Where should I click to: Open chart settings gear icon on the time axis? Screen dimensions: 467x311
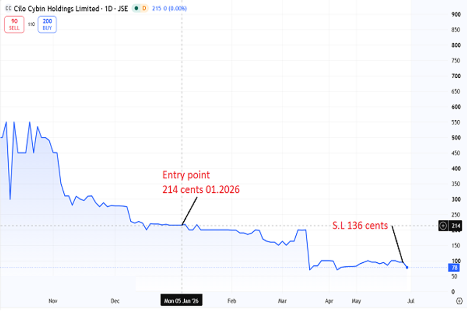[x=459, y=301]
